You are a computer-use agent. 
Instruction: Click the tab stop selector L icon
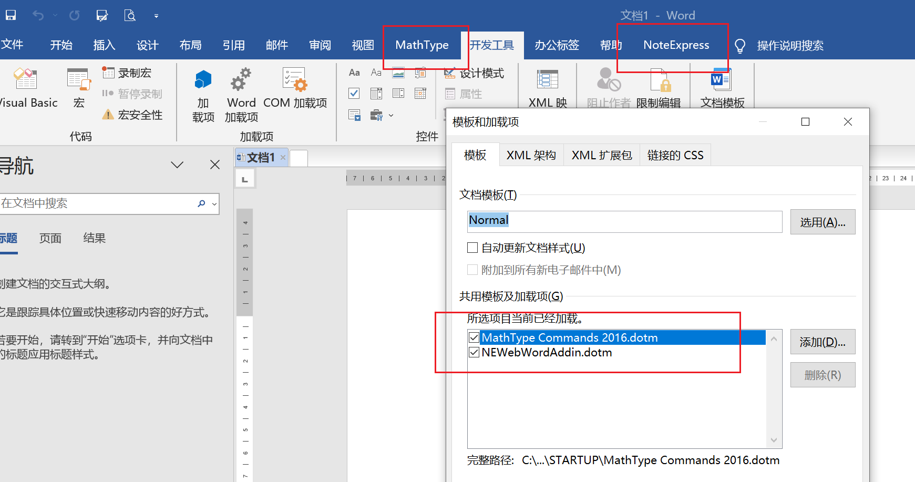244,179
